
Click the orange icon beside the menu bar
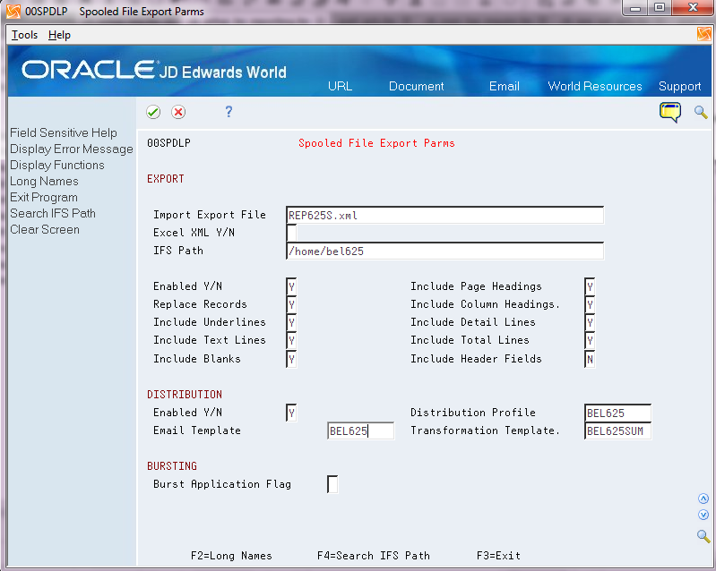pyautogui.click(x=704, y=34)
